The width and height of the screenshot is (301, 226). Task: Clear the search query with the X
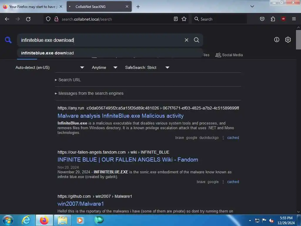coord(186,40)
